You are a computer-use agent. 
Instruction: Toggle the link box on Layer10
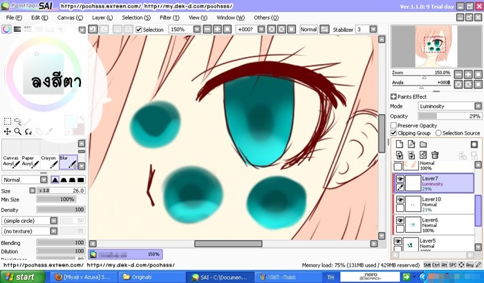coord(400,208)
